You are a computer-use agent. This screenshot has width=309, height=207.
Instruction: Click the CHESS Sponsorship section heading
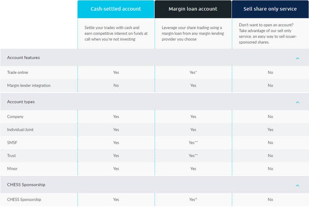click(x=26, y=185)
